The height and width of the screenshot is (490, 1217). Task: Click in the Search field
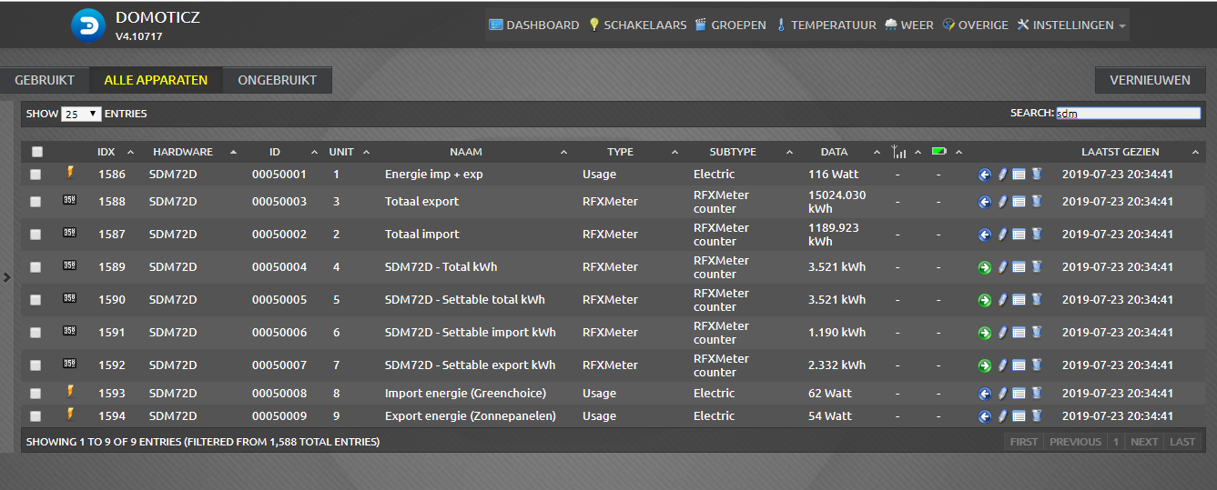(x=1128, y=114)
